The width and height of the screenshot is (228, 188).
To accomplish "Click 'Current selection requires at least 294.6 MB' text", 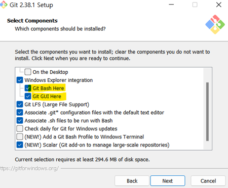I will [x=82, y=159].
